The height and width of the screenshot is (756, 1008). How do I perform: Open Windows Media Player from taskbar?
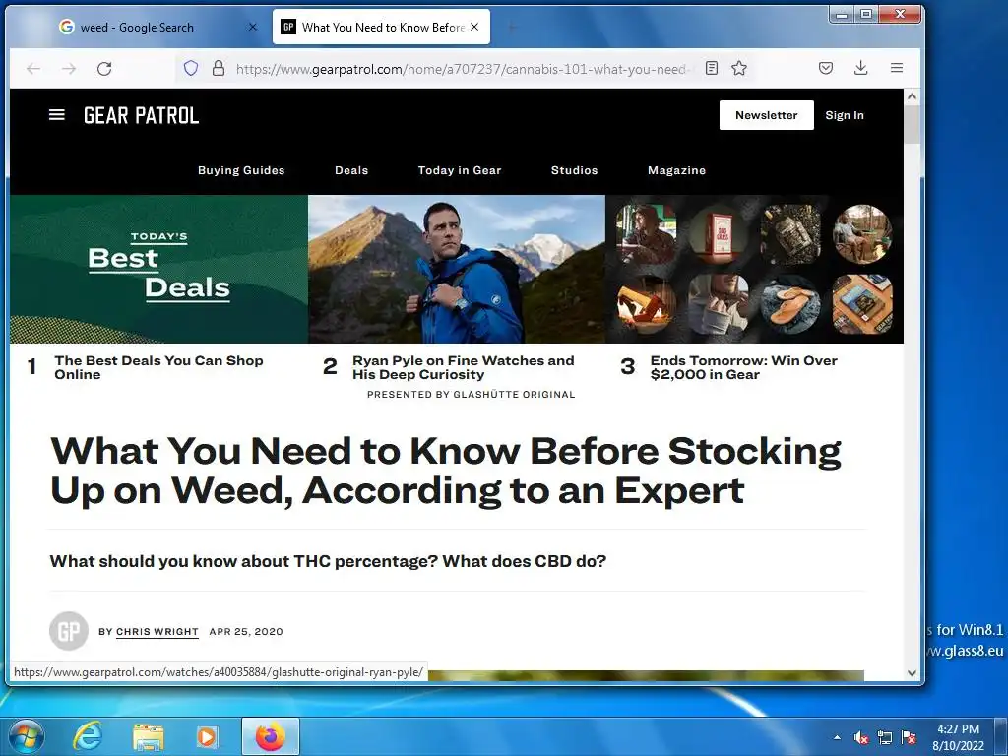(x=207, y=736)
